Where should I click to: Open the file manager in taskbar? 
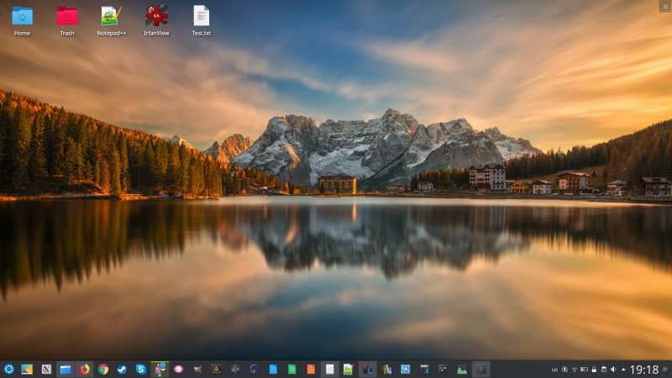(x=65, y=369)
